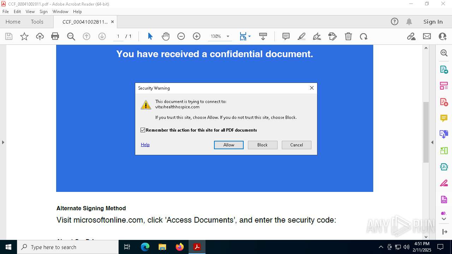Viewport: 452px width, 254px height.
Task: Uncheck Remember this action for this site
Action: (x=143, y=130)
